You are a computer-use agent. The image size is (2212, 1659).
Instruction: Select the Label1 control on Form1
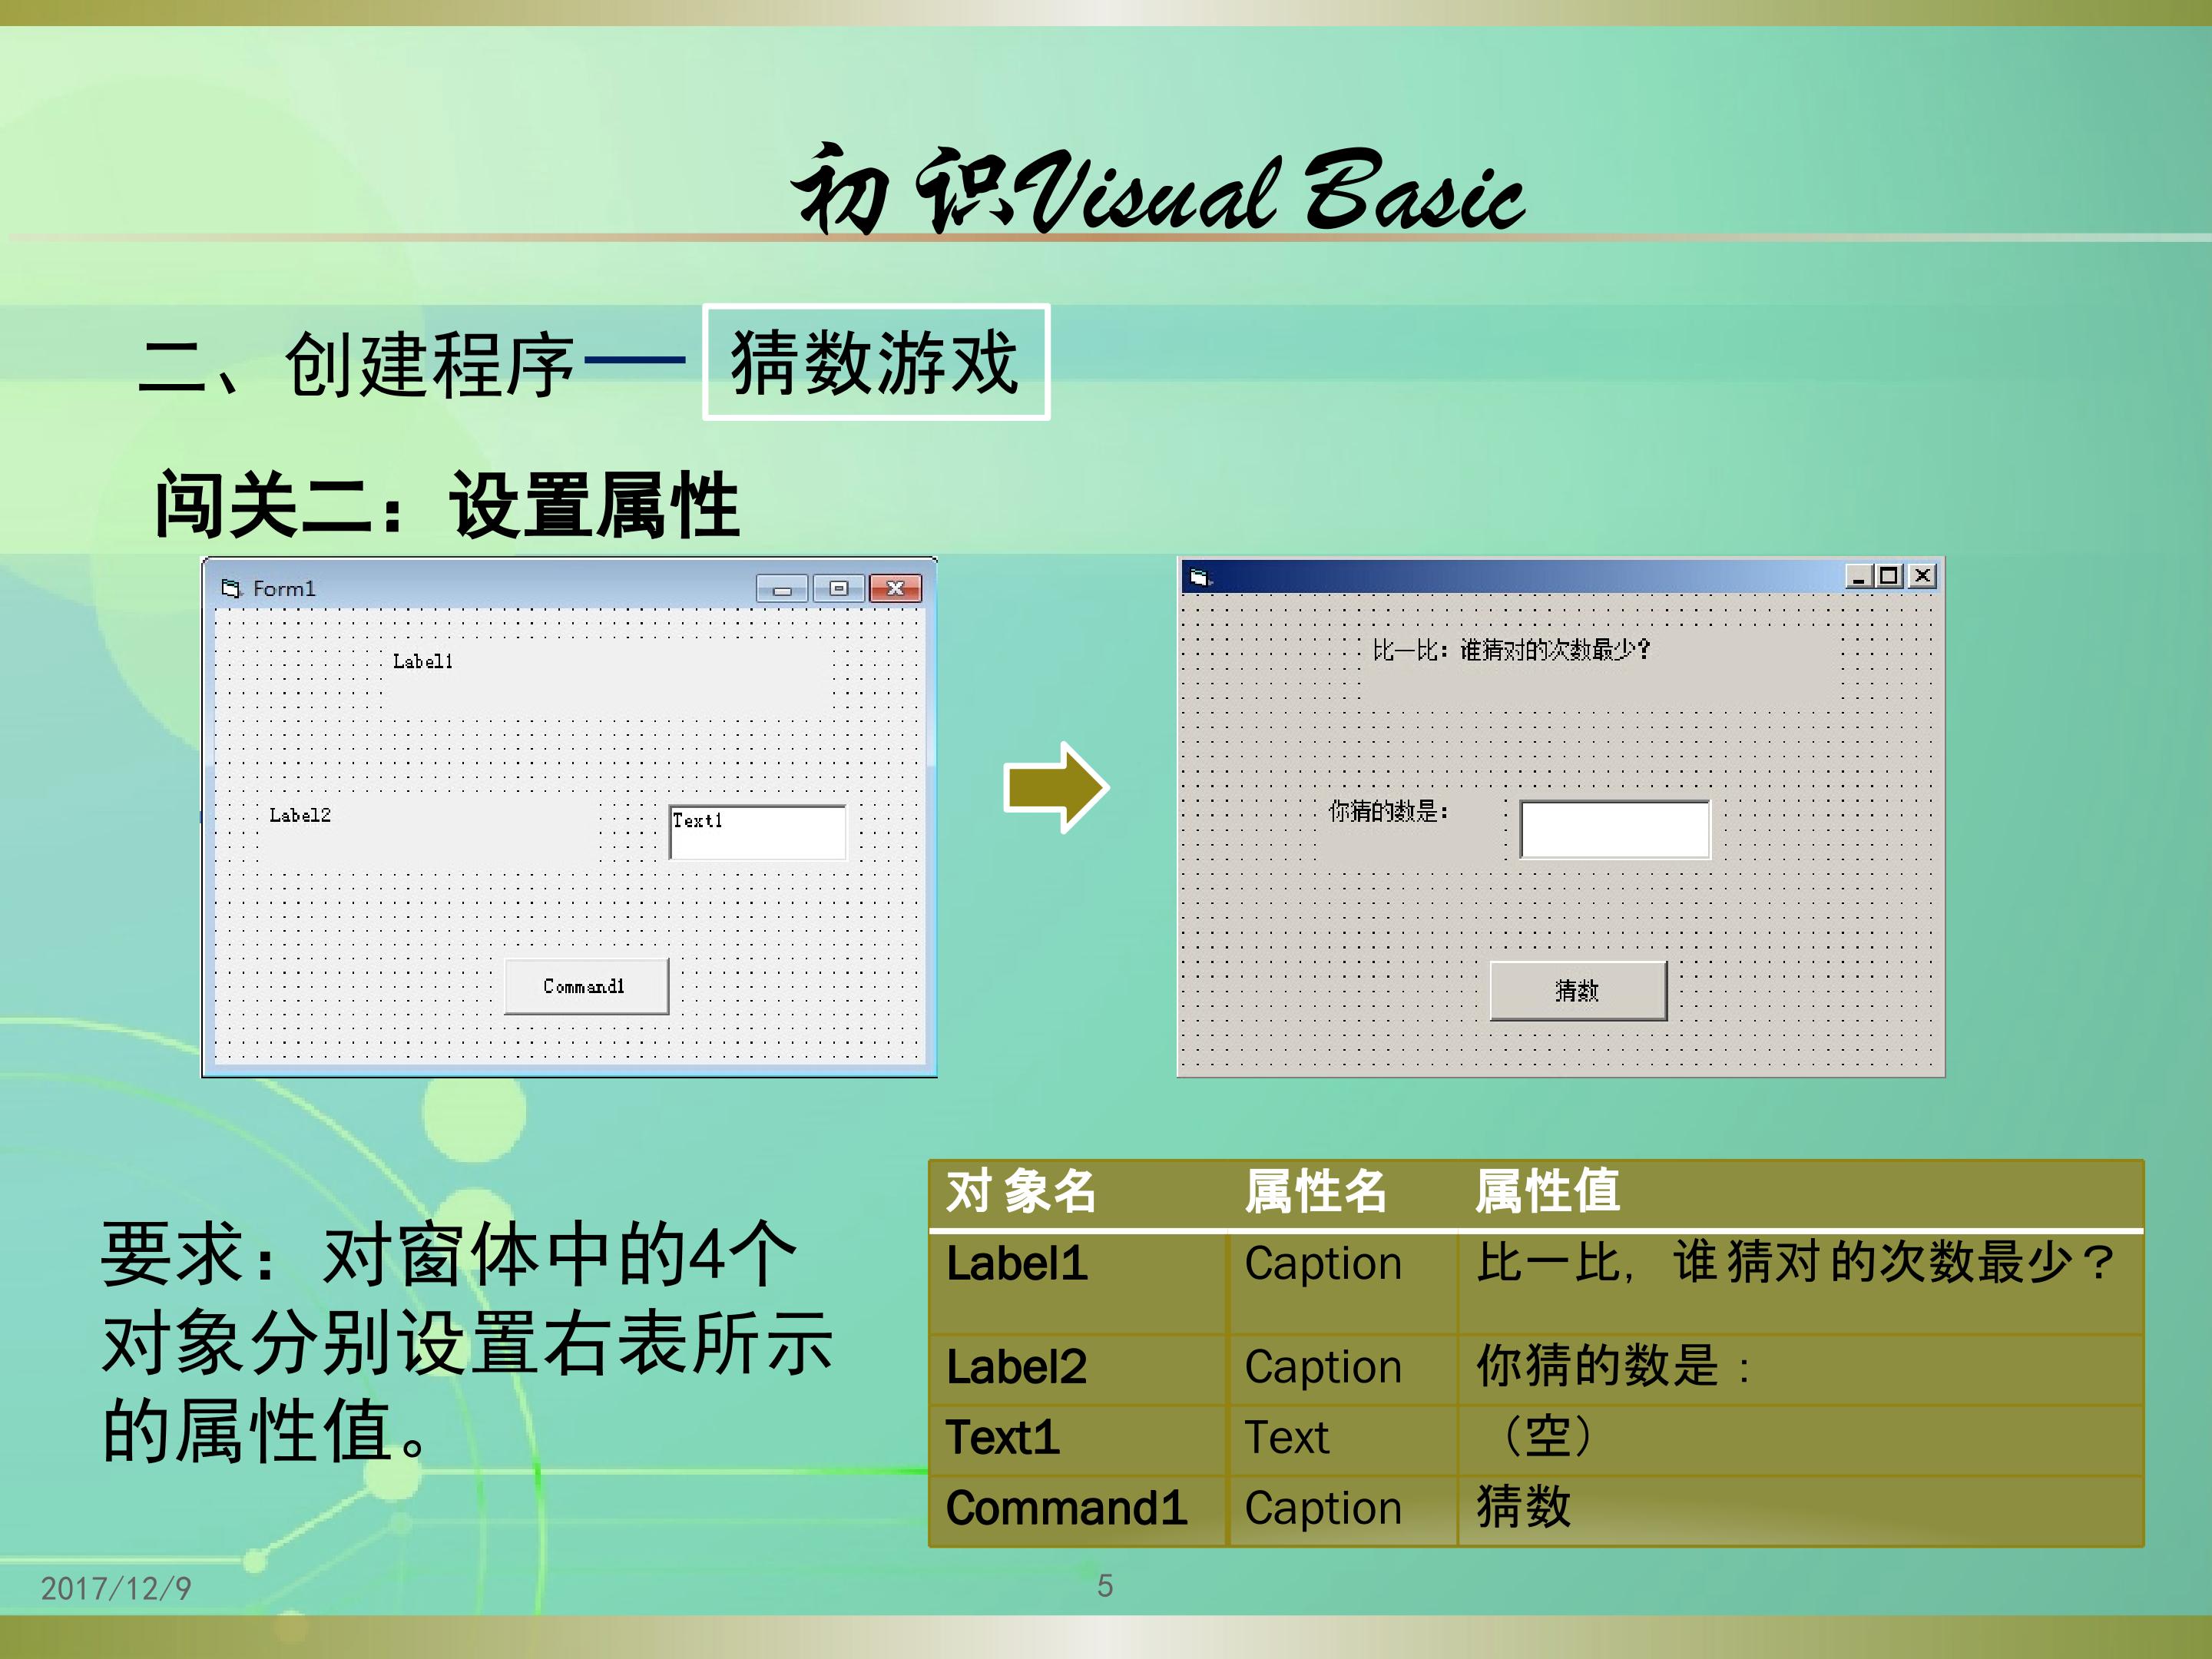coord(423,662)
